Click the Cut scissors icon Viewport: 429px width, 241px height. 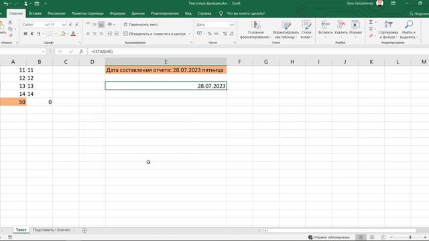[x=10, y=22]
